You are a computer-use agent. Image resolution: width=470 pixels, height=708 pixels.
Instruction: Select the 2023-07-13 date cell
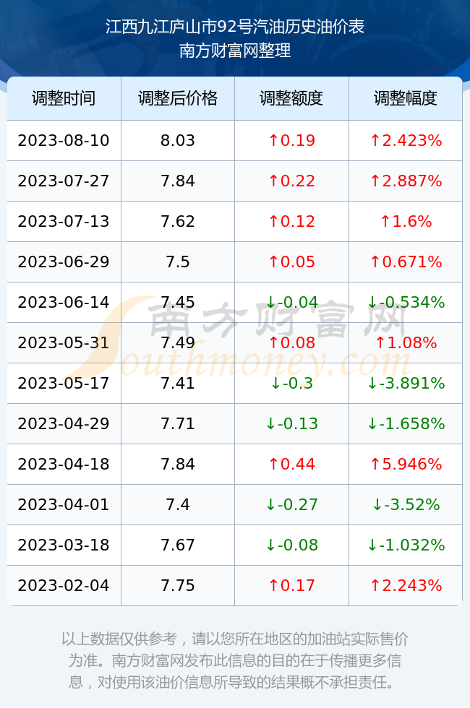click(64, 221)
